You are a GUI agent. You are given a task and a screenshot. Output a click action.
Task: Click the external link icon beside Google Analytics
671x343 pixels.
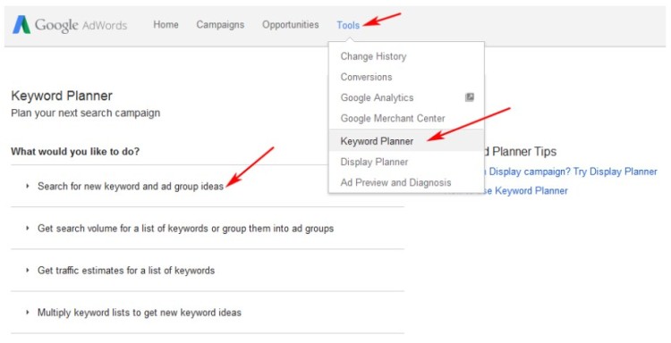tap(470, 97)
